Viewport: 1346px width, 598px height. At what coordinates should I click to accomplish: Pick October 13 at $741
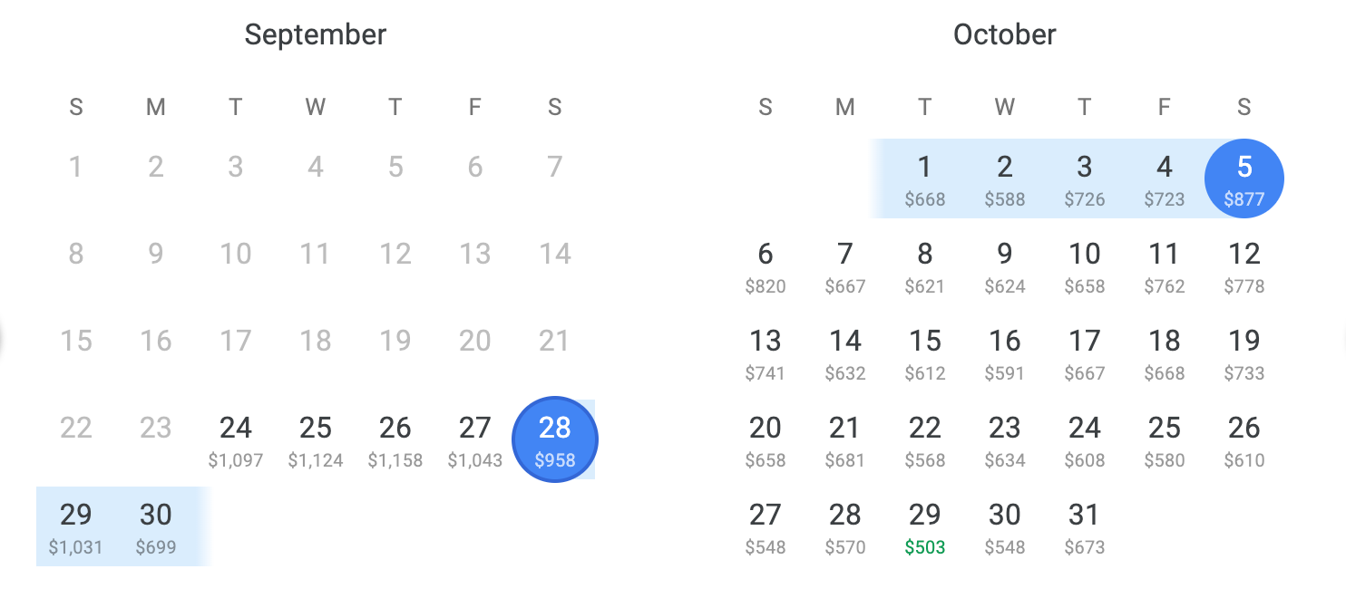[766, 352]
